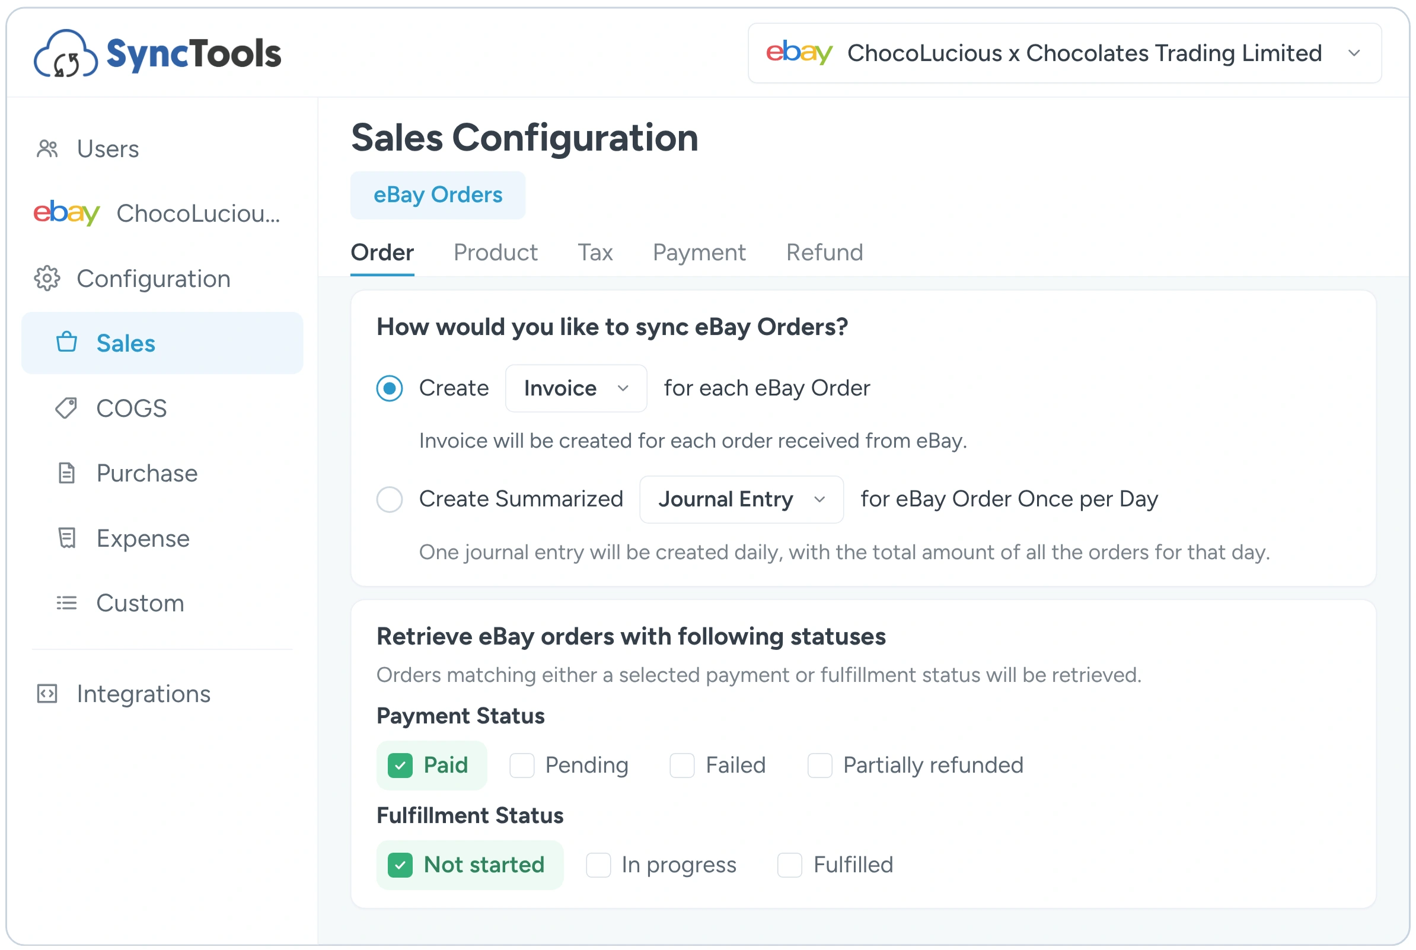Click the Integrations code icon
Image resolution: width=1416 pixels, height=950 pixels.
coord(47,693)
